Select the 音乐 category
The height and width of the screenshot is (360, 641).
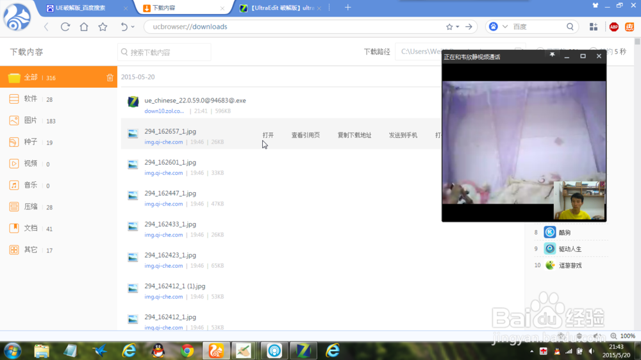point(58,185)
